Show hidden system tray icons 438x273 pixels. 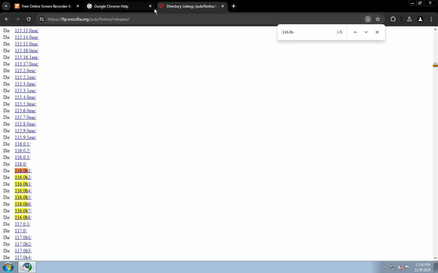click(x=385, y=267)
